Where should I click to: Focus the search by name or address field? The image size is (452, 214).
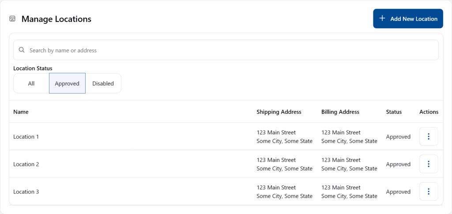point(221,50)
